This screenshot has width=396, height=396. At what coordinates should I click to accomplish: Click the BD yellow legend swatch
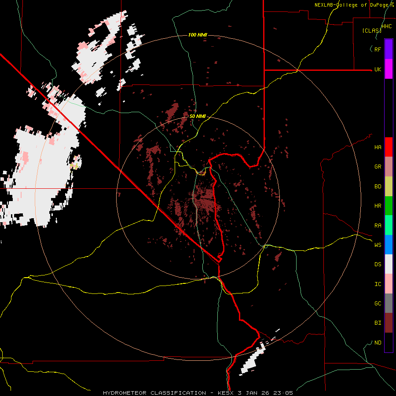point(389,187)
